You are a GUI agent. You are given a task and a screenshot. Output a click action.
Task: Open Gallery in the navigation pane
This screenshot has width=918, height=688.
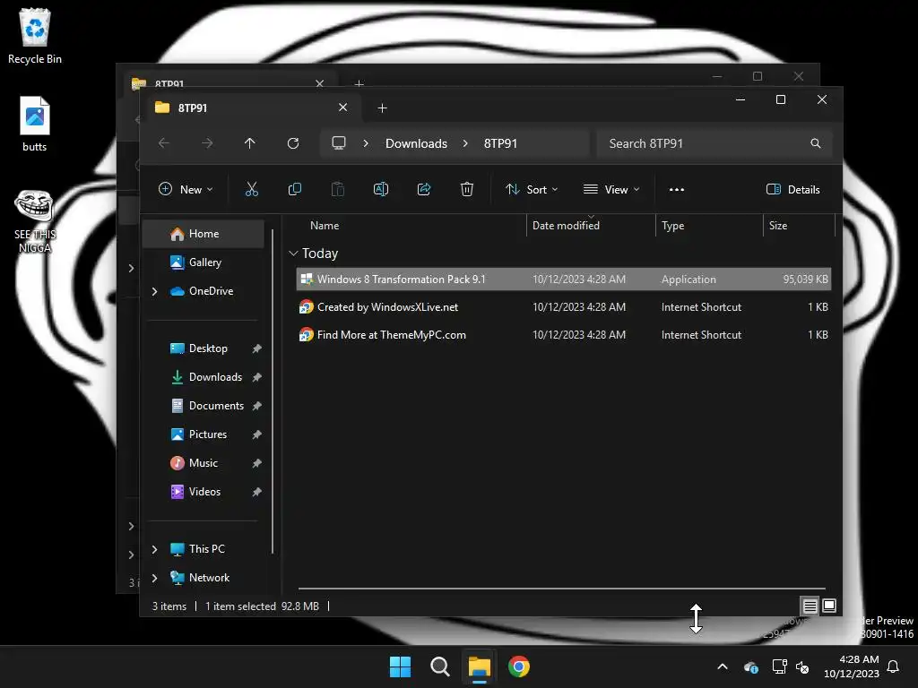click(204, 262)
